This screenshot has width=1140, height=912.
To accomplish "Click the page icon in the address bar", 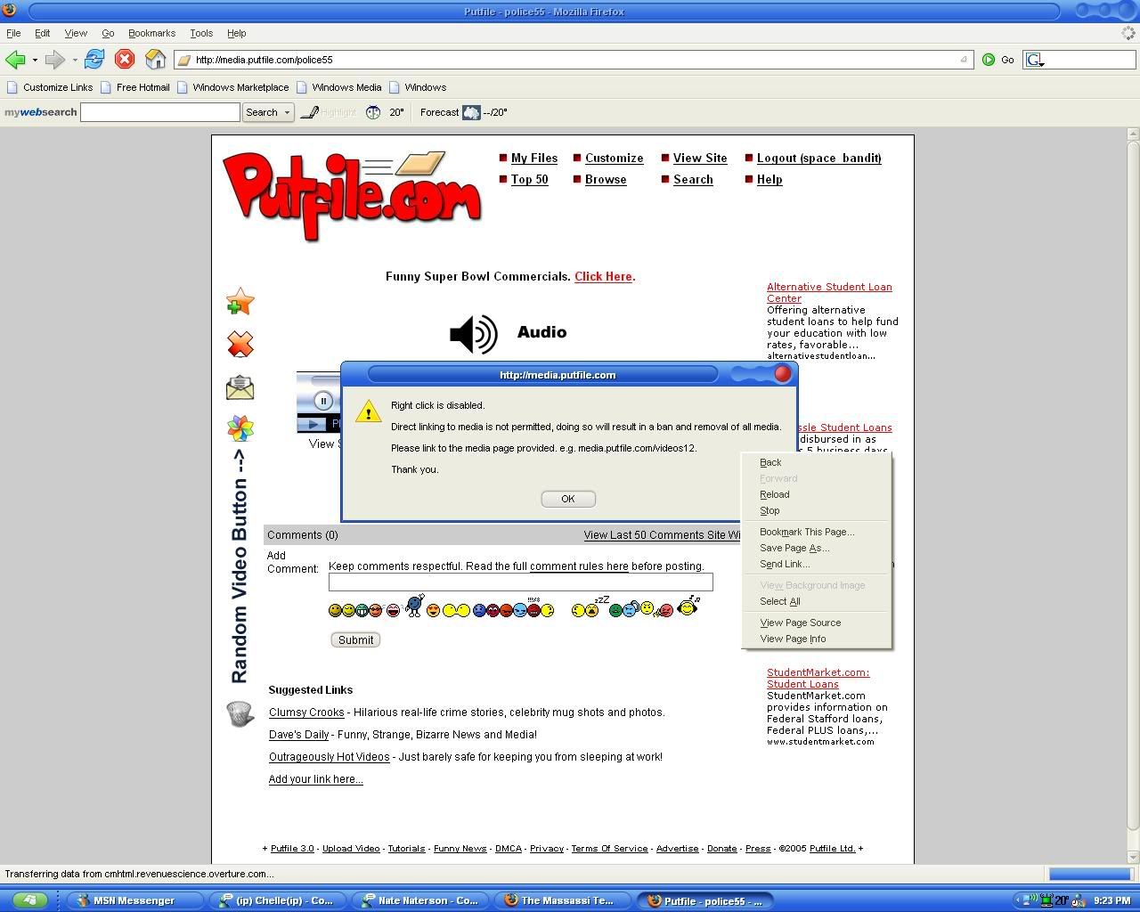I will 184,60.
